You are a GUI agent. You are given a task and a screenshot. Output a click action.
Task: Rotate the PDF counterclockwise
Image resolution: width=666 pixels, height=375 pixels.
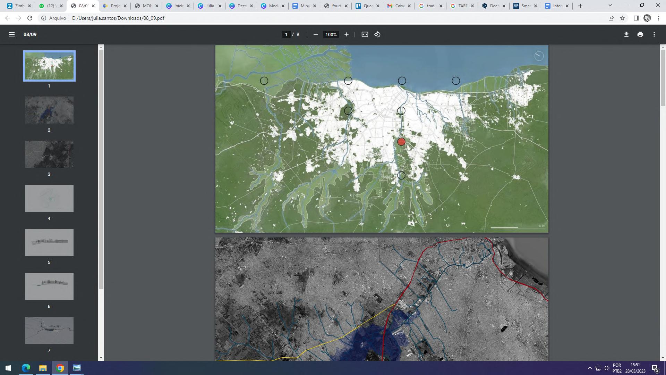[377, 34]
